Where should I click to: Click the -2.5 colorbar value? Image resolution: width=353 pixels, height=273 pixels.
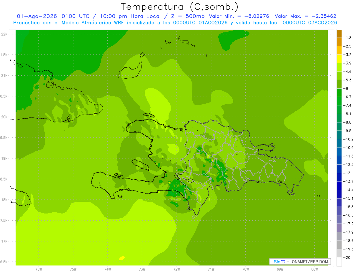point(348,46)
